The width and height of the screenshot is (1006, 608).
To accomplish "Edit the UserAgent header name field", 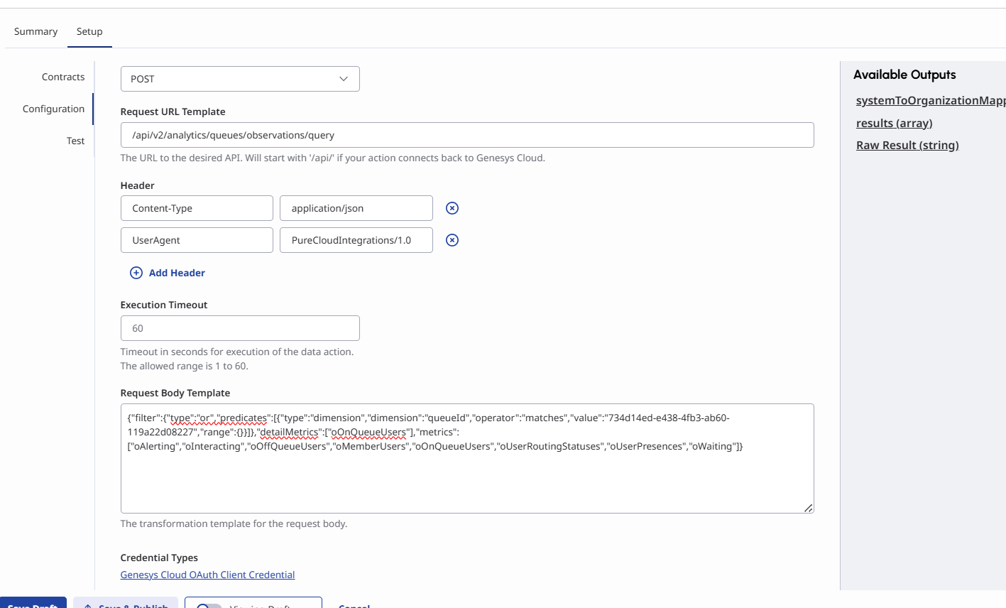I will pyautogui.click(x=197, y=240).
